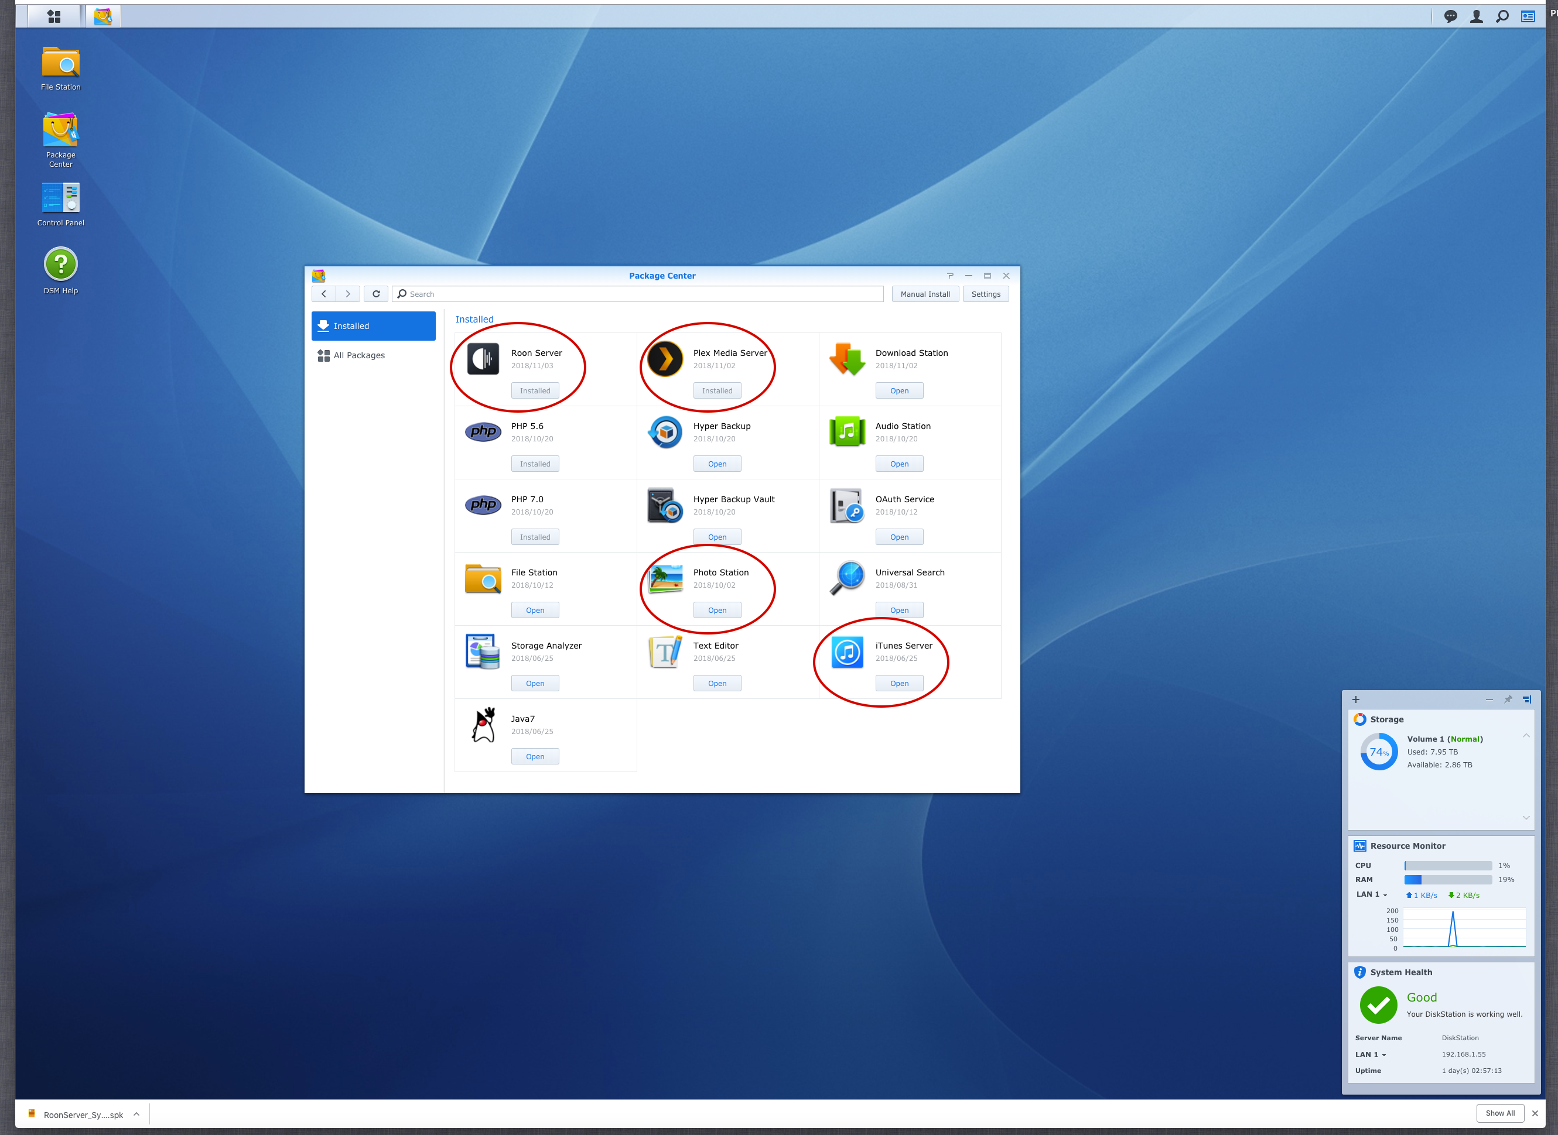Click the Roon Server package icon
This screenshot has height=1135, width=1558.
point(483,359)
